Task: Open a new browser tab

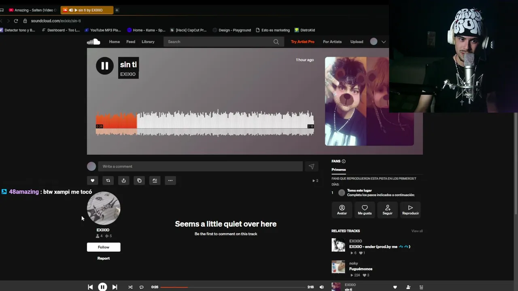Action: 117,10
